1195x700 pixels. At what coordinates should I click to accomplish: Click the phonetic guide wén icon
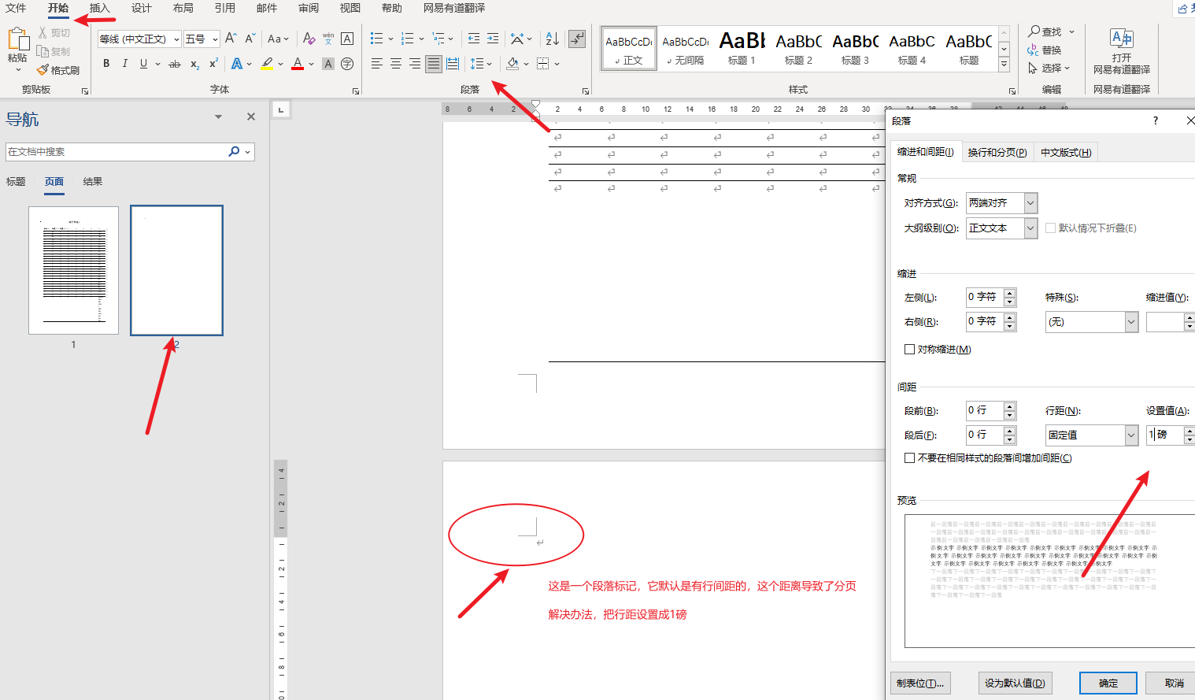(328, 38)
